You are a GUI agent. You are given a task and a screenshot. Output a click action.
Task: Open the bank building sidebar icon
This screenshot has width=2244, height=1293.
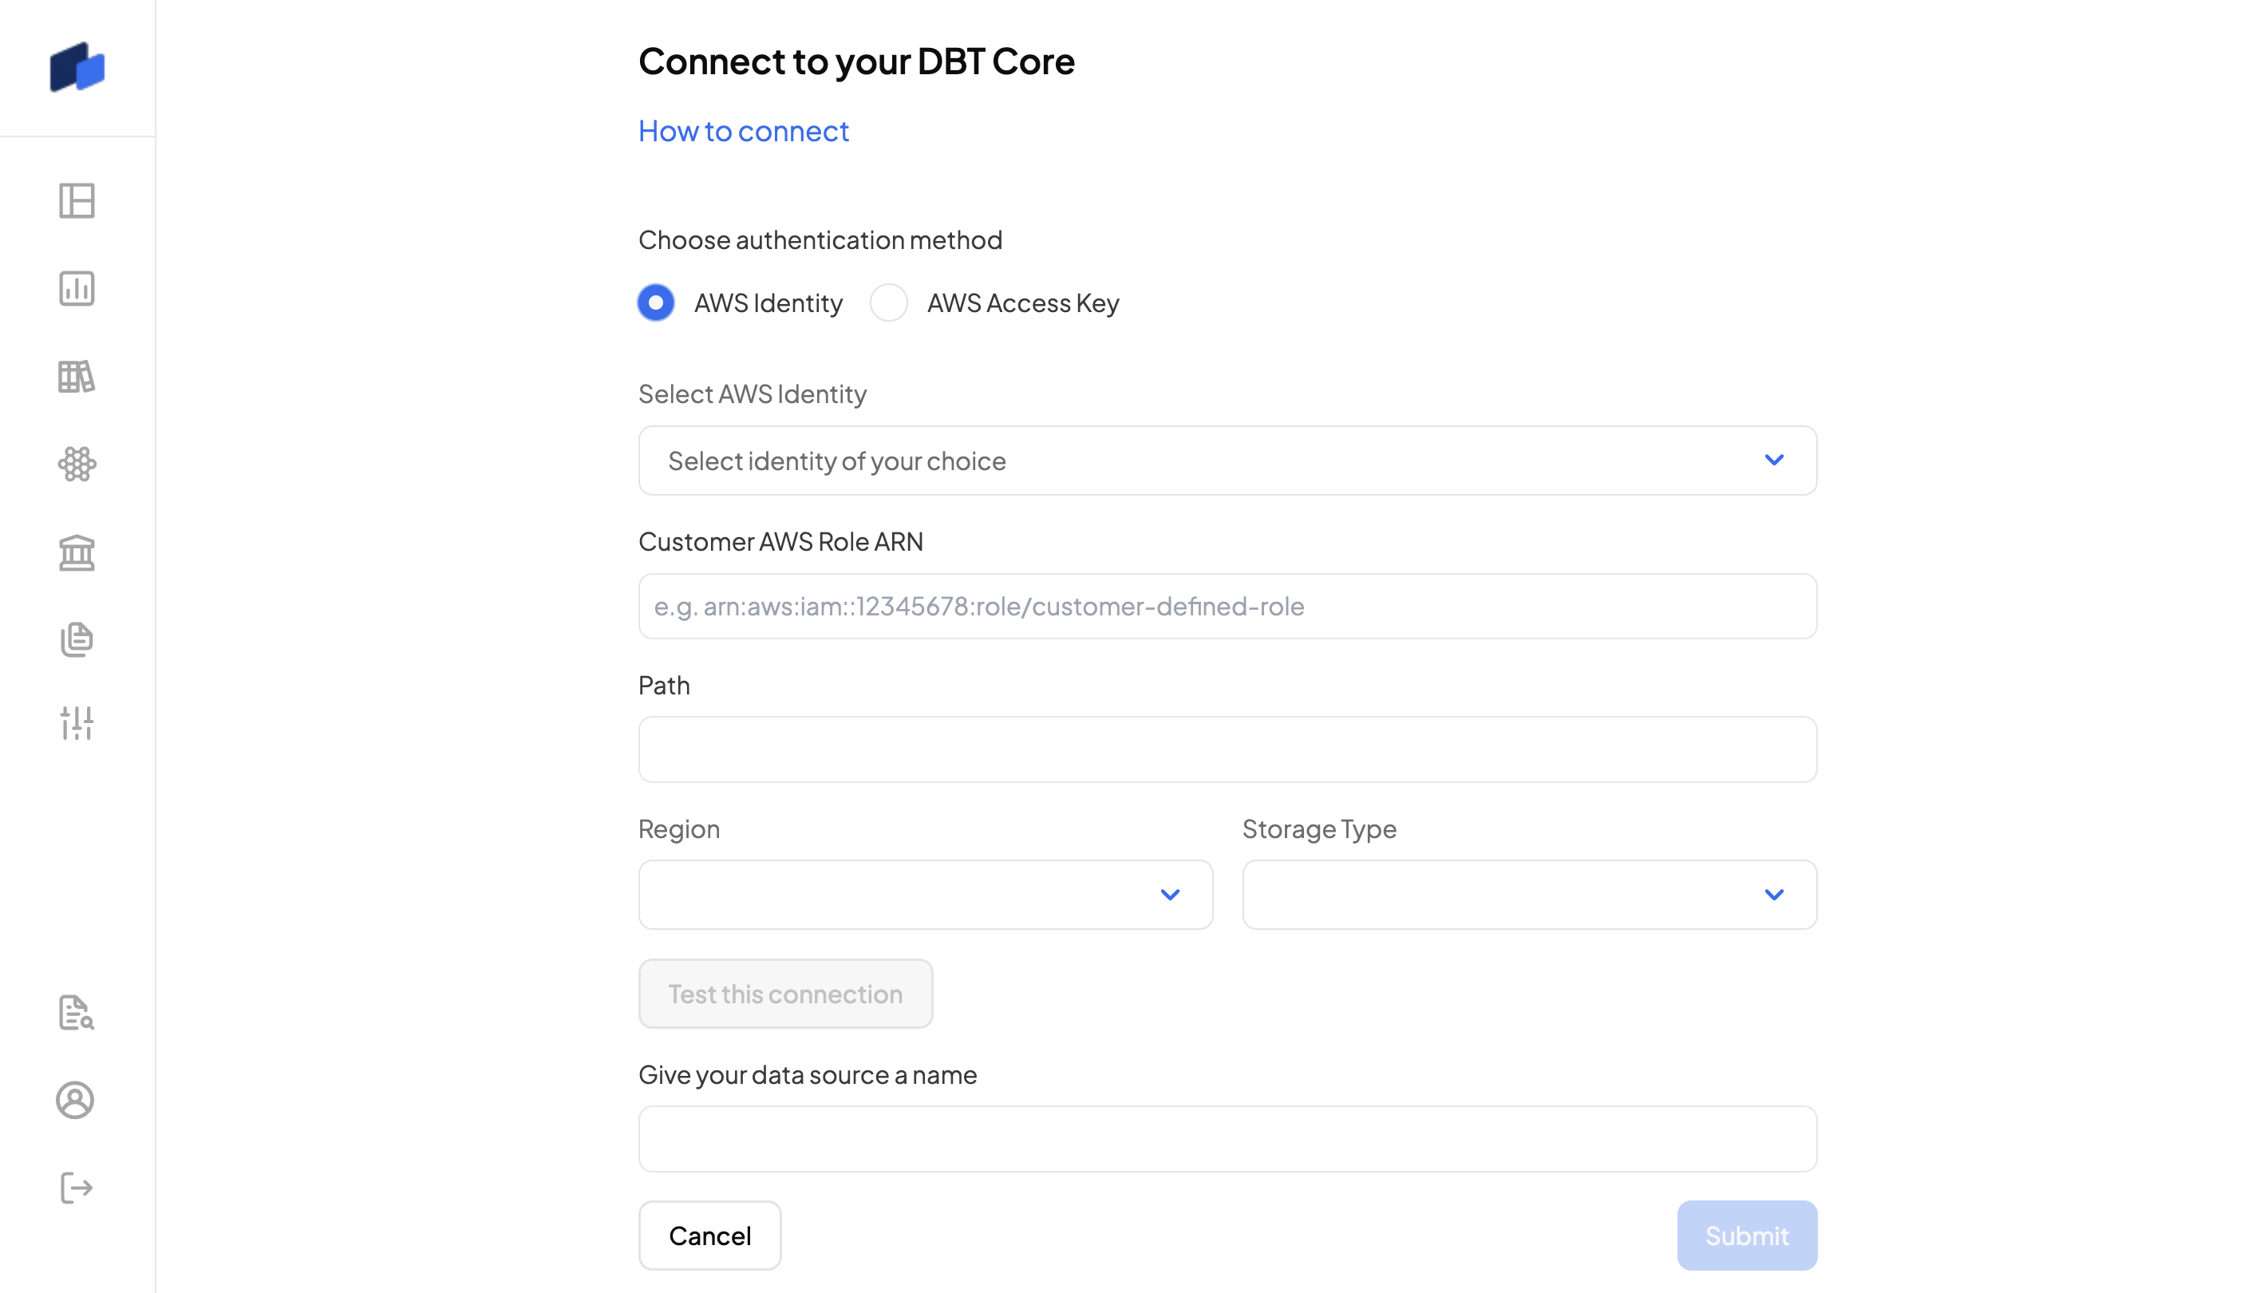(77, 552)
